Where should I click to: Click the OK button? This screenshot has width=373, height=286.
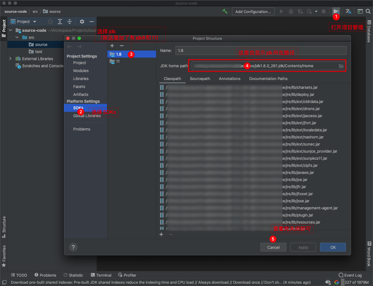pos(333,247)
